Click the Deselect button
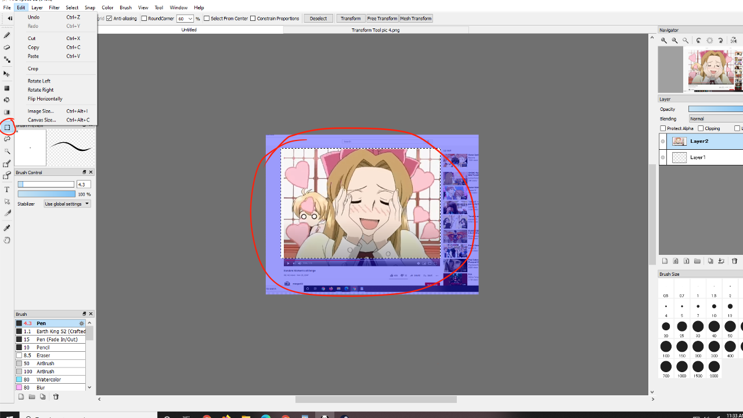 coord(318,19)
